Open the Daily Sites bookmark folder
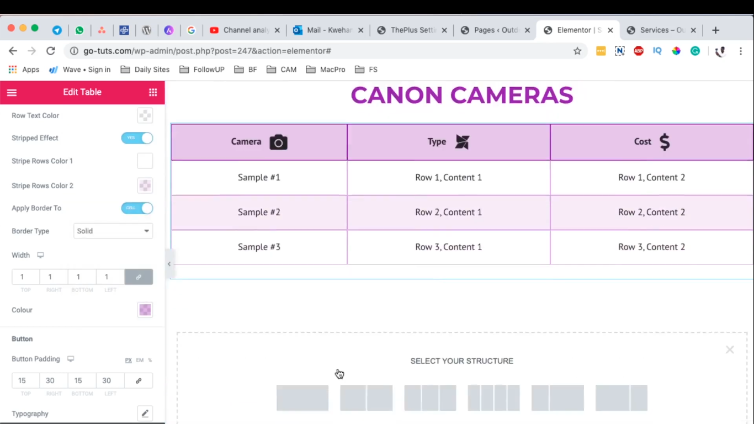Screen dimensions: 754x424 coord(145,70)
